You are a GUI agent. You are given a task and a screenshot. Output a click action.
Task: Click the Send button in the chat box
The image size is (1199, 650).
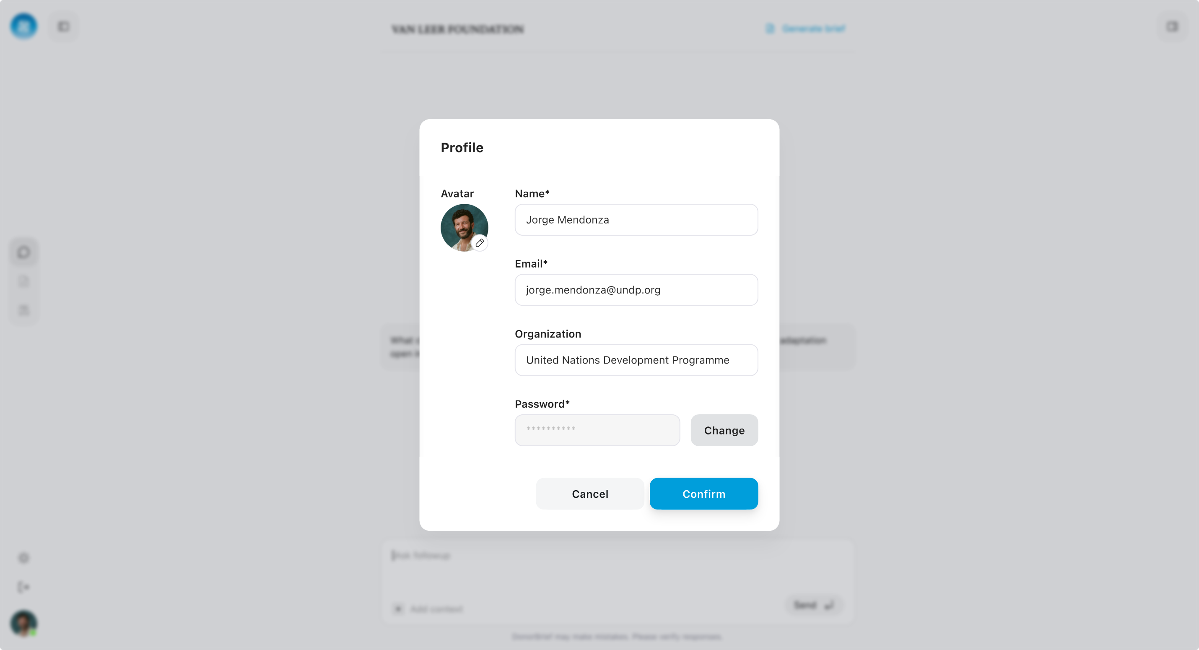click(x=814, y=605)
